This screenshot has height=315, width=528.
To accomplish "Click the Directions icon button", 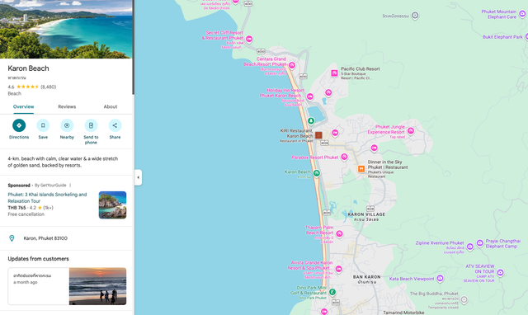I will [x=19, y=125].
